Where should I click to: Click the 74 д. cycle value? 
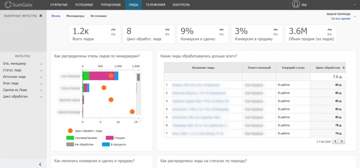(x=339, y=133)
